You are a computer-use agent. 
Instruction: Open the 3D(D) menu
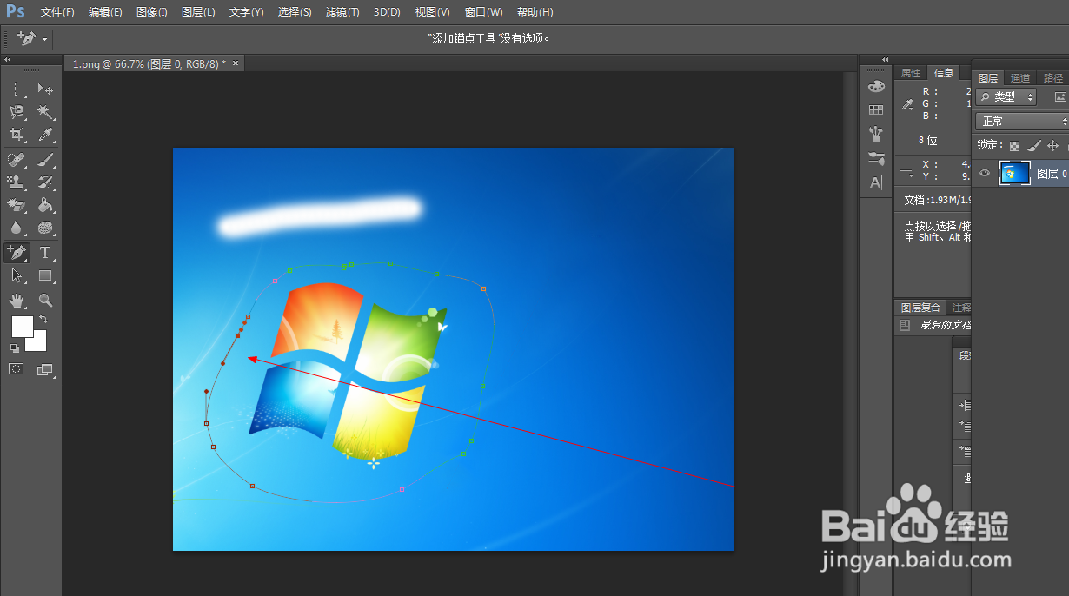pyautogui.click(x=387, y=12)
